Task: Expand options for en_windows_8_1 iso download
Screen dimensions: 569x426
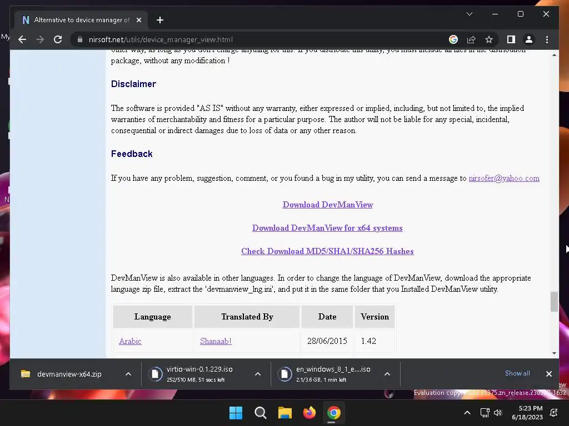Action: click(387, 374)
